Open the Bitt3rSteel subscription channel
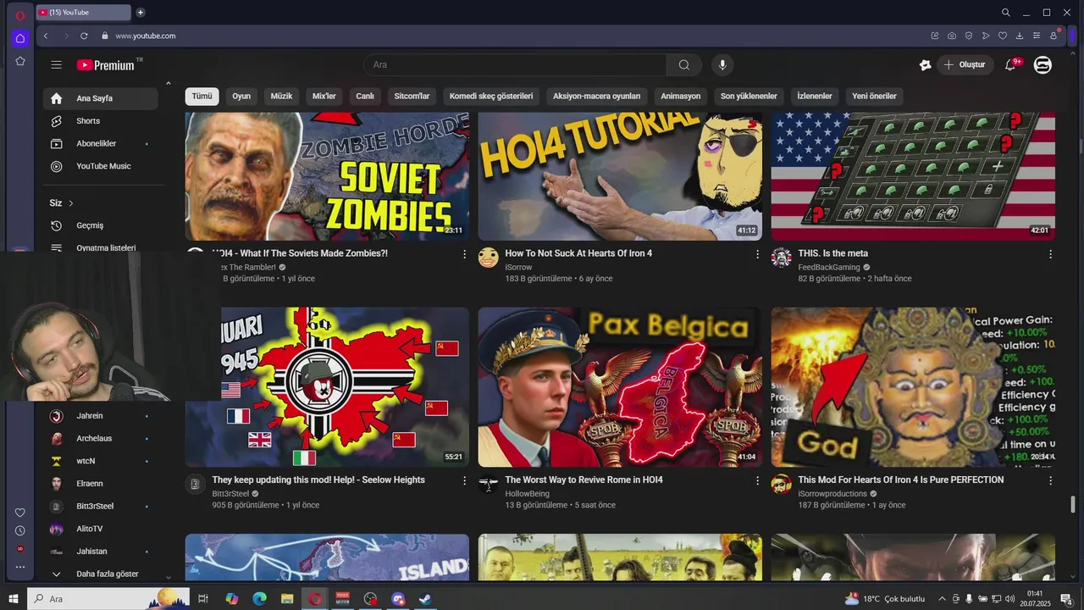 [x=101, y=506]
